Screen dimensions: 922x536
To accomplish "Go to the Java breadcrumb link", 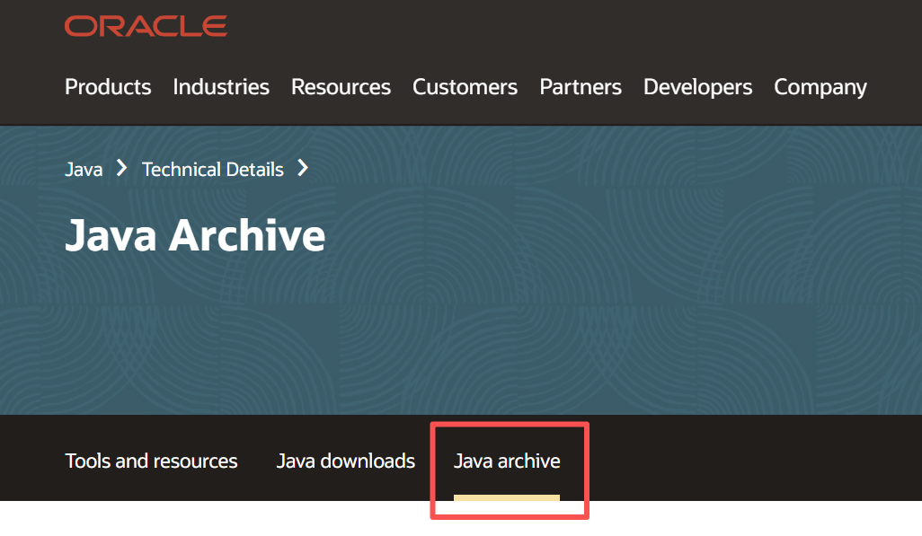I will (x=84, y=170).
